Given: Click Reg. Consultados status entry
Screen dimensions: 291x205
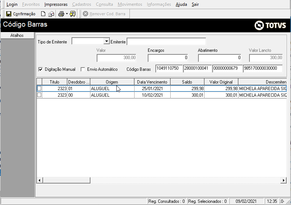Looking at the screenshot, I should (167, 201).
